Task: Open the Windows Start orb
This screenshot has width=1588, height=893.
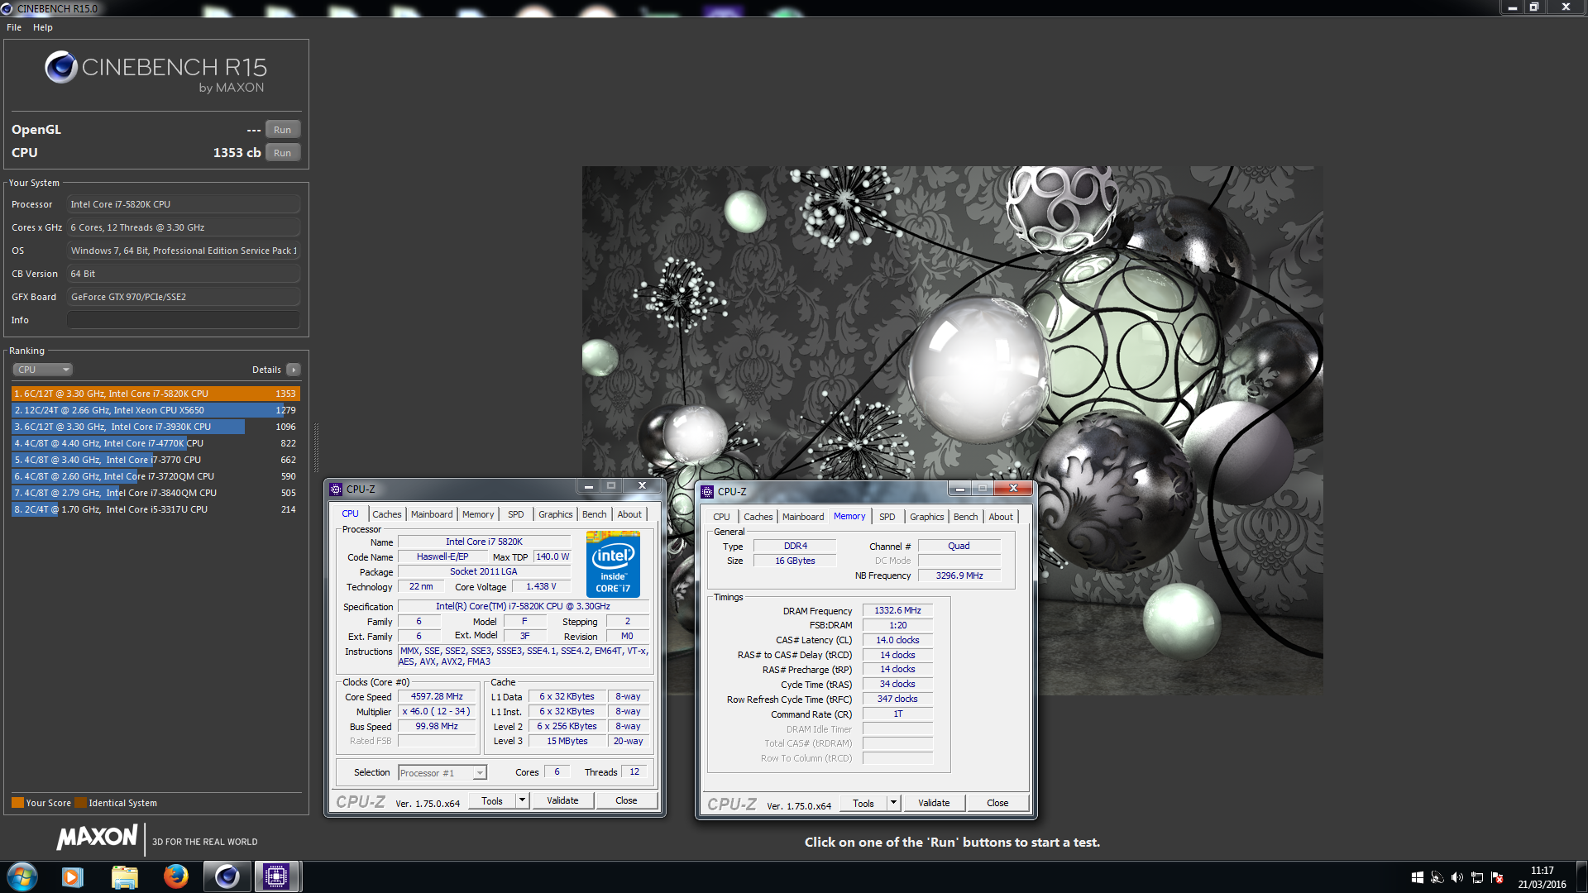Action: [22, 876]
